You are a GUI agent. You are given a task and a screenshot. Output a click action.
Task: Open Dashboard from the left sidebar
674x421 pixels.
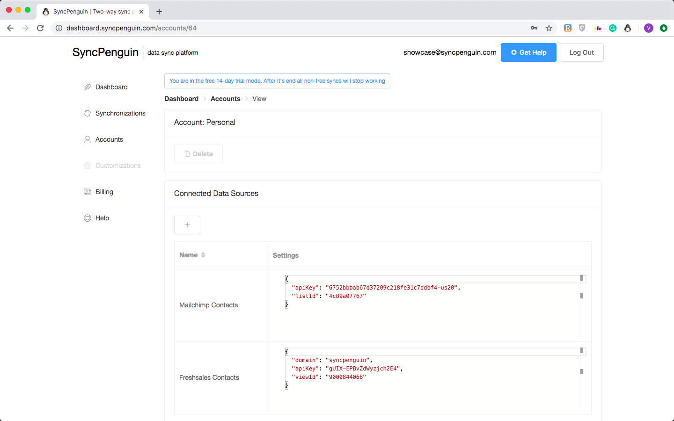tap(111, 87)
